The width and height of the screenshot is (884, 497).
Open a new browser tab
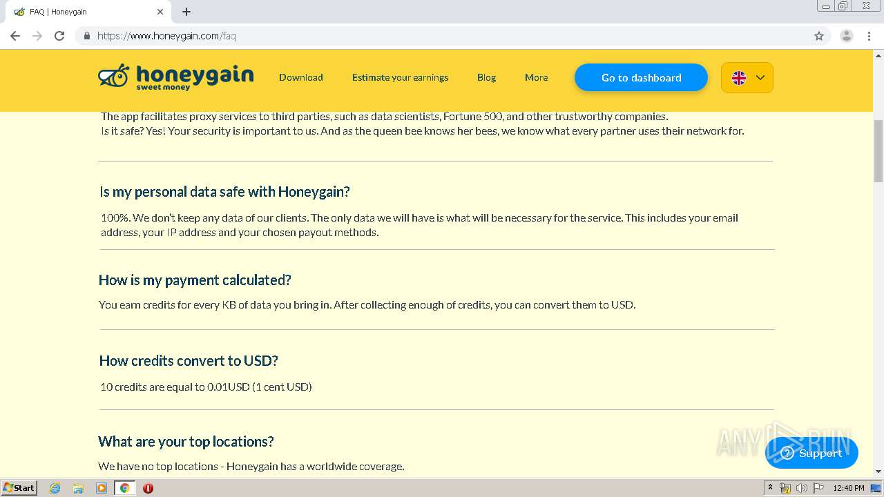[x=186, y=12]
